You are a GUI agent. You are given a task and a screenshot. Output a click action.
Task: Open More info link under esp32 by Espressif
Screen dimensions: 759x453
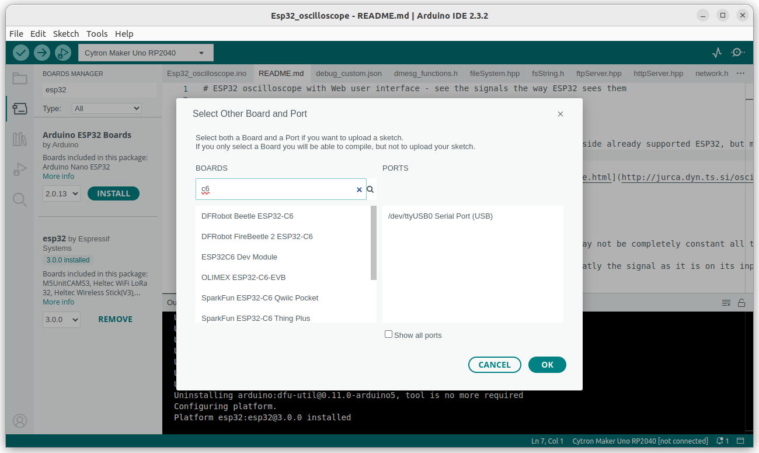click(58, 302)
